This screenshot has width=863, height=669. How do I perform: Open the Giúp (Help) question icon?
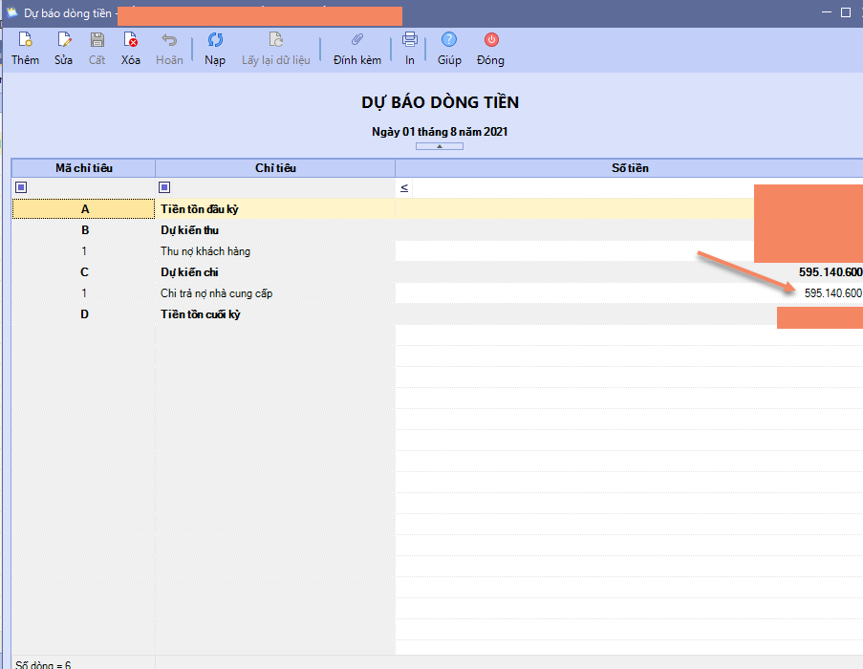449,40
